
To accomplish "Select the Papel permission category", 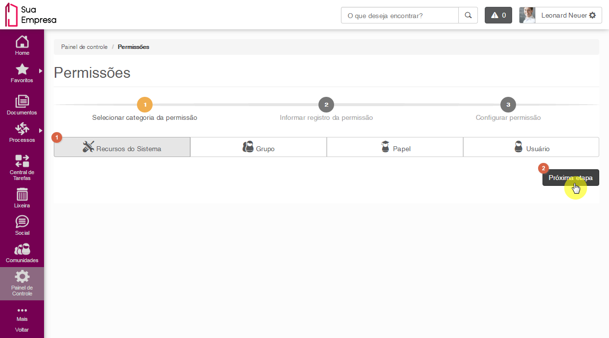I will [395, 147].
